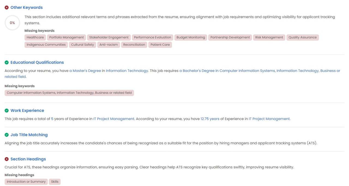Screen dimensions: 349x186
Task: Click the Healthcare missing keyword tag
Action: coord(35,37)
